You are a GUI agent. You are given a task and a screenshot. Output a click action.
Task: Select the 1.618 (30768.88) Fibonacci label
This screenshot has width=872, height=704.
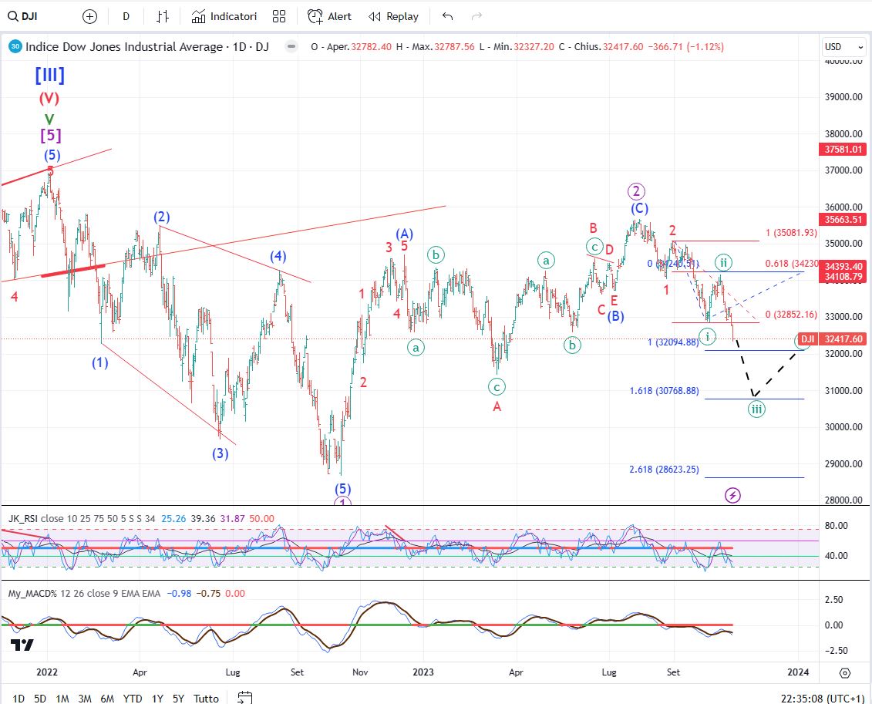pos(664,391)
